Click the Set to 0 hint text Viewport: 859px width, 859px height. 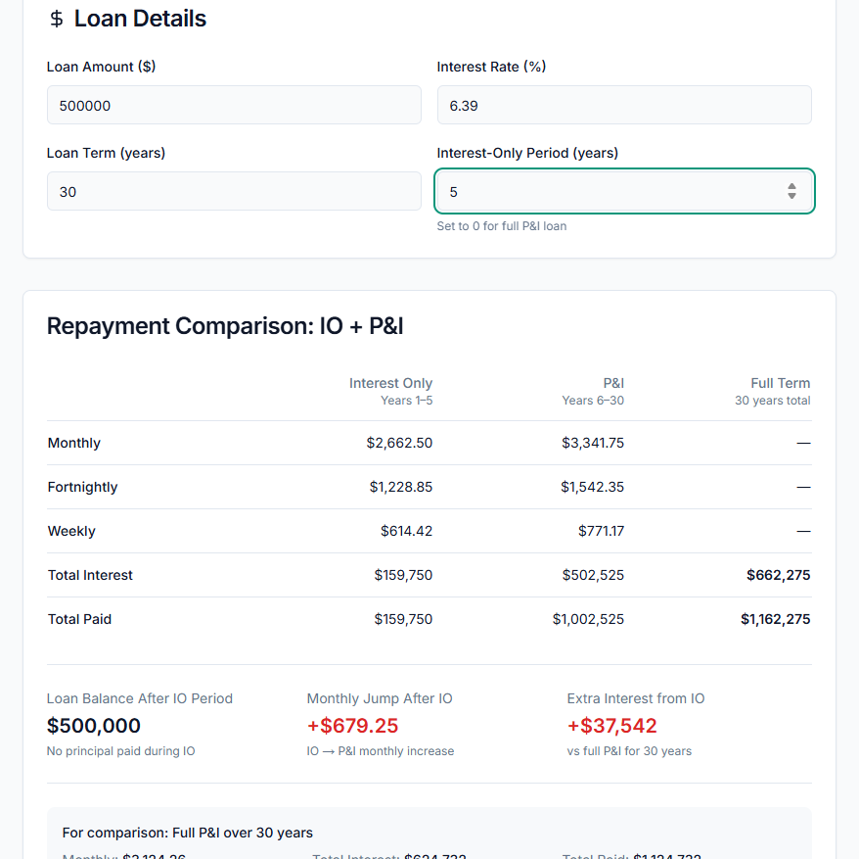tap(501, 225)
